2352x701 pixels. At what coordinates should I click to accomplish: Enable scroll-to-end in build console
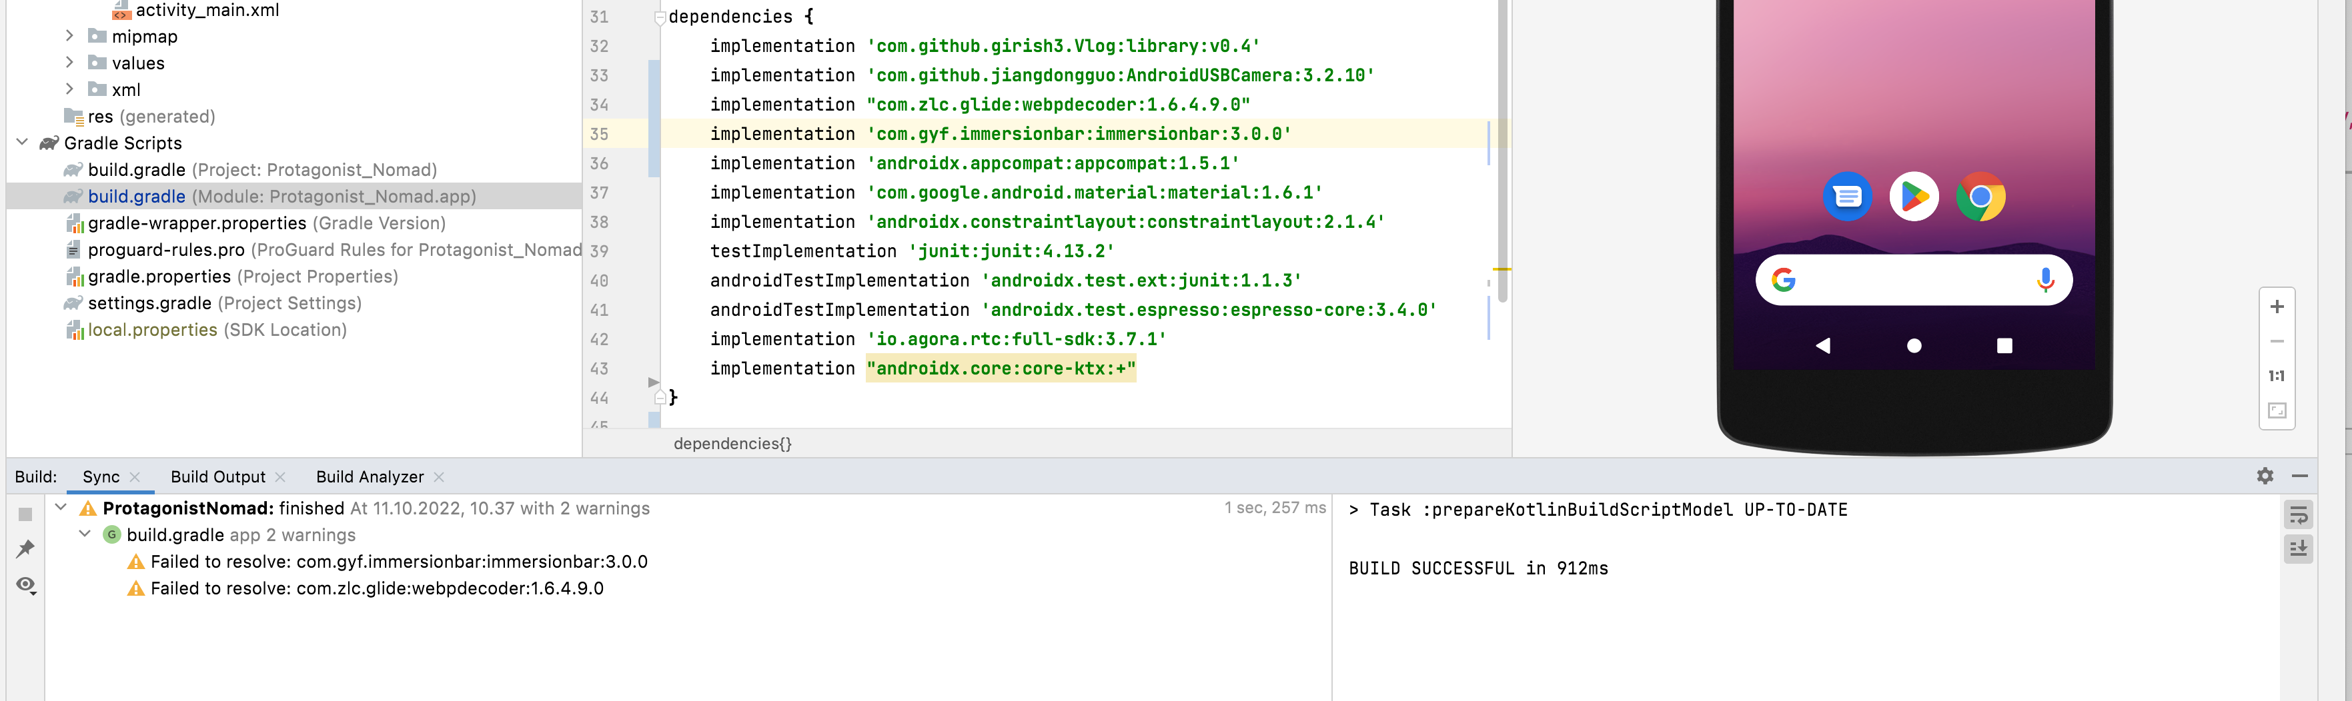tap(2299, 548)
